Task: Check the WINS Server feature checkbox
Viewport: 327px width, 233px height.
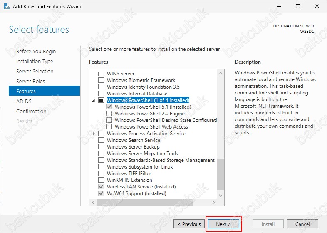Action: [x=101, y=73]
